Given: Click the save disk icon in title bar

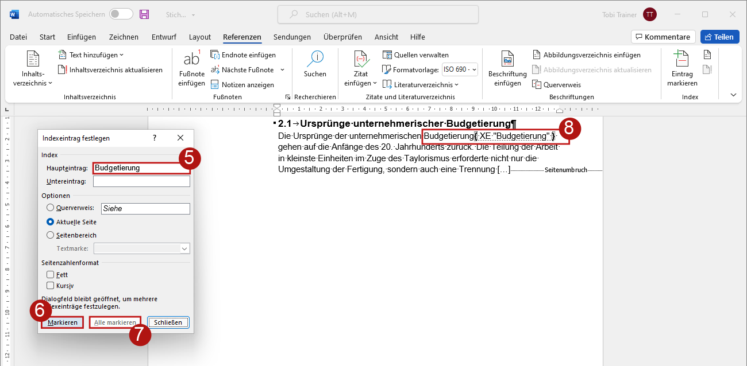Looking at the screenshot, I should point(144,14).
